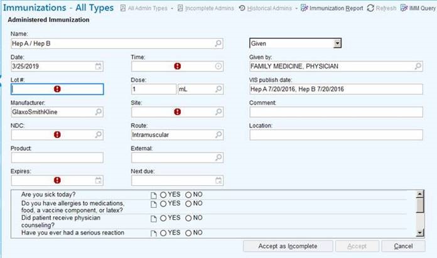This screenshot has width=437, height=258.
Task: Expand the Historical Admins dropdown arrow
Action: coord(296,9)
